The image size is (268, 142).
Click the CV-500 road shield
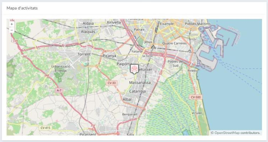[x=196, y=97]
